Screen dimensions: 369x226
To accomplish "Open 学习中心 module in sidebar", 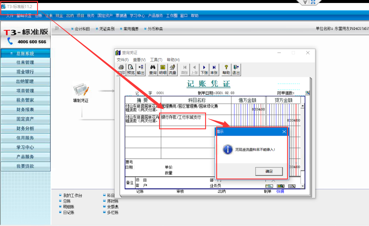I will point(25,147).
